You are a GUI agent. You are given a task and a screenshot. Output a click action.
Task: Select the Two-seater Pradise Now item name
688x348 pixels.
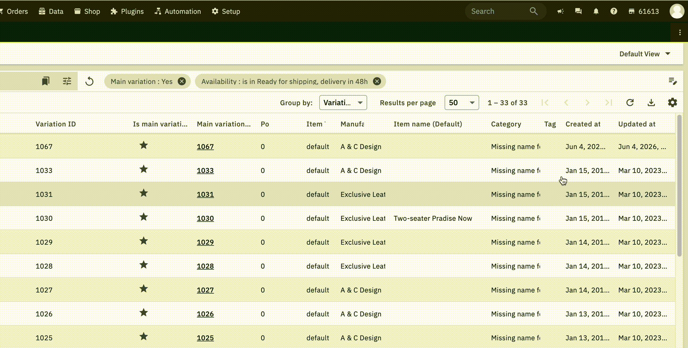click(x=433, y=218)
